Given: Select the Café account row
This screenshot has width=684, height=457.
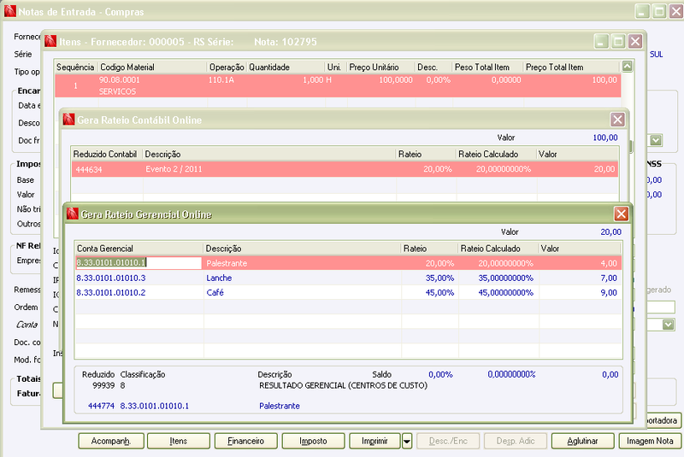Looking at the screenshot, I should pos(348,292).
